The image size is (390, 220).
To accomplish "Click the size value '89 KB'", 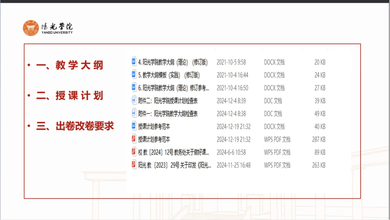I will point(320,152).
